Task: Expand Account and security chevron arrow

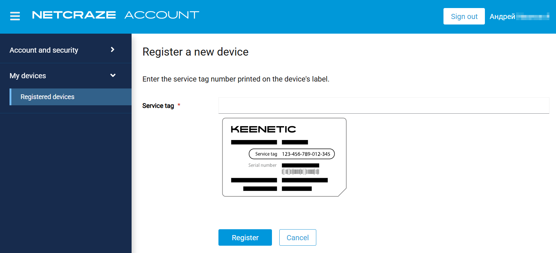Action: (113, 50)
